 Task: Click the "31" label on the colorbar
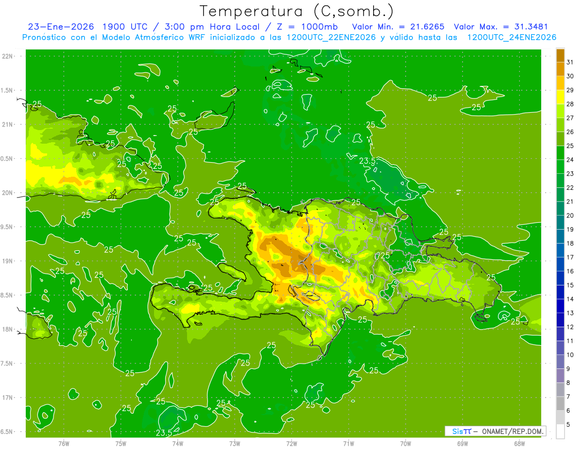coord(570,62)
